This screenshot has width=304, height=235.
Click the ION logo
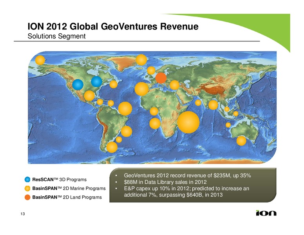point(266,213)
